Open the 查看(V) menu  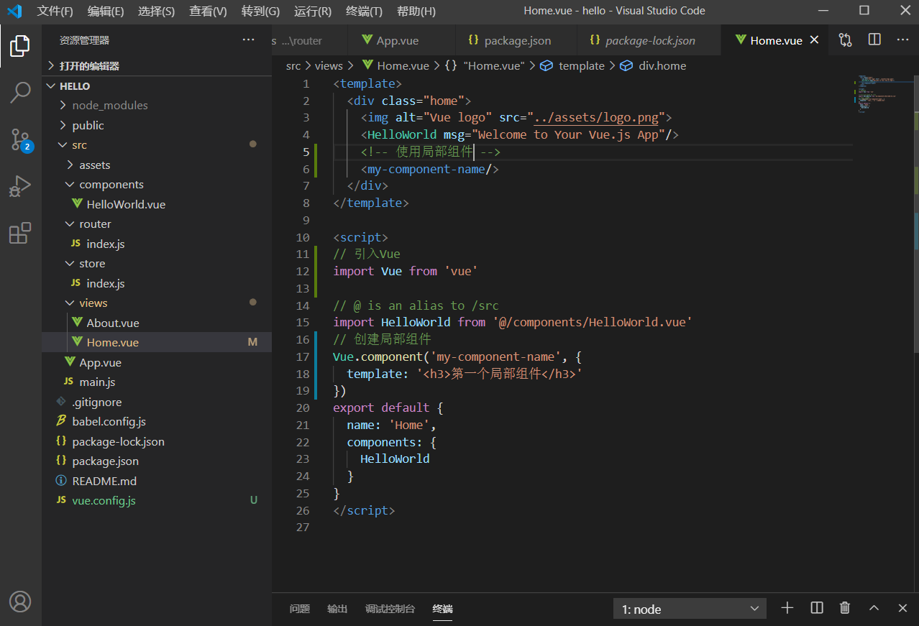click(208, 11)
